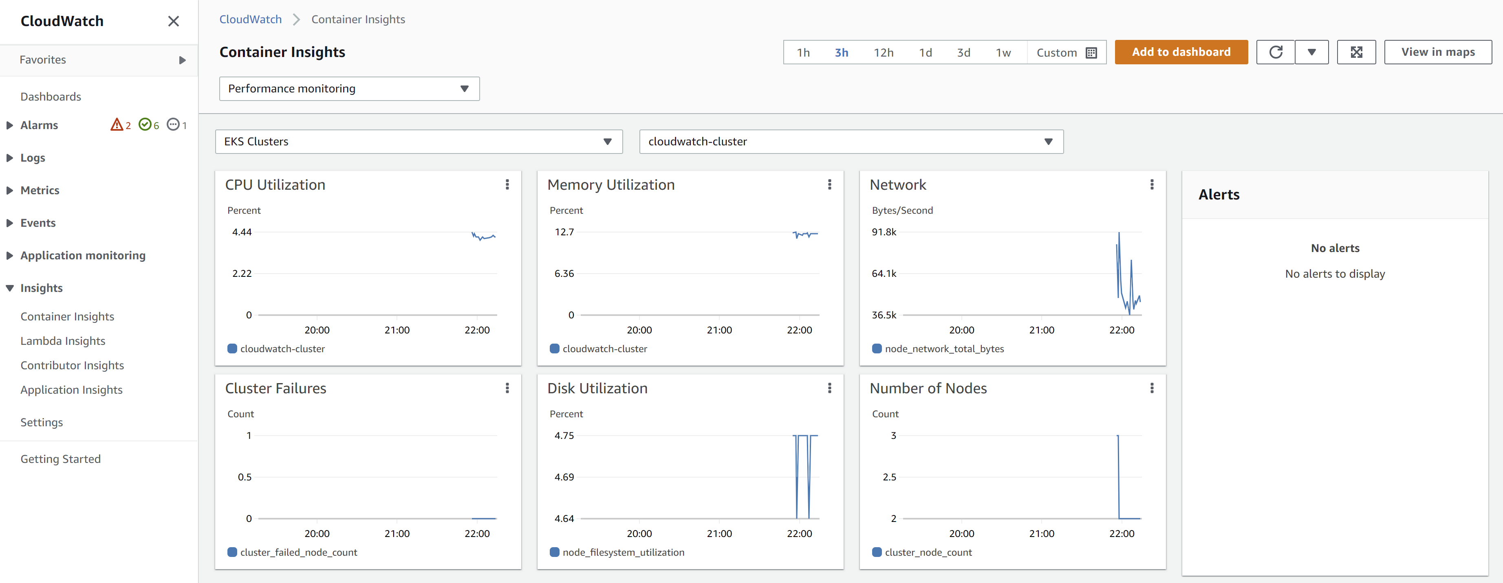The height and width of the screenshot is (583, 1503).
Task: Enter full screen mode icon
Action: coord(1356,53)
